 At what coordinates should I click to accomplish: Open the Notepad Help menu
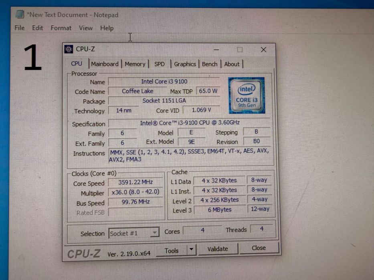pos(107,28)
